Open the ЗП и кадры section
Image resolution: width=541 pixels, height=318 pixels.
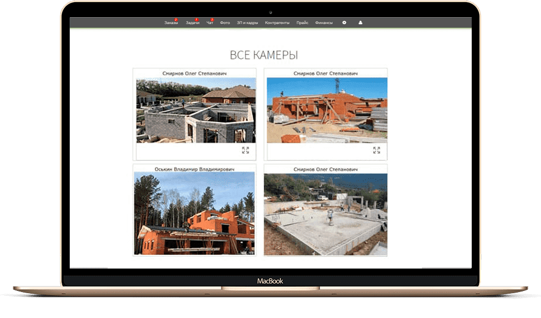tap(247, 23)
